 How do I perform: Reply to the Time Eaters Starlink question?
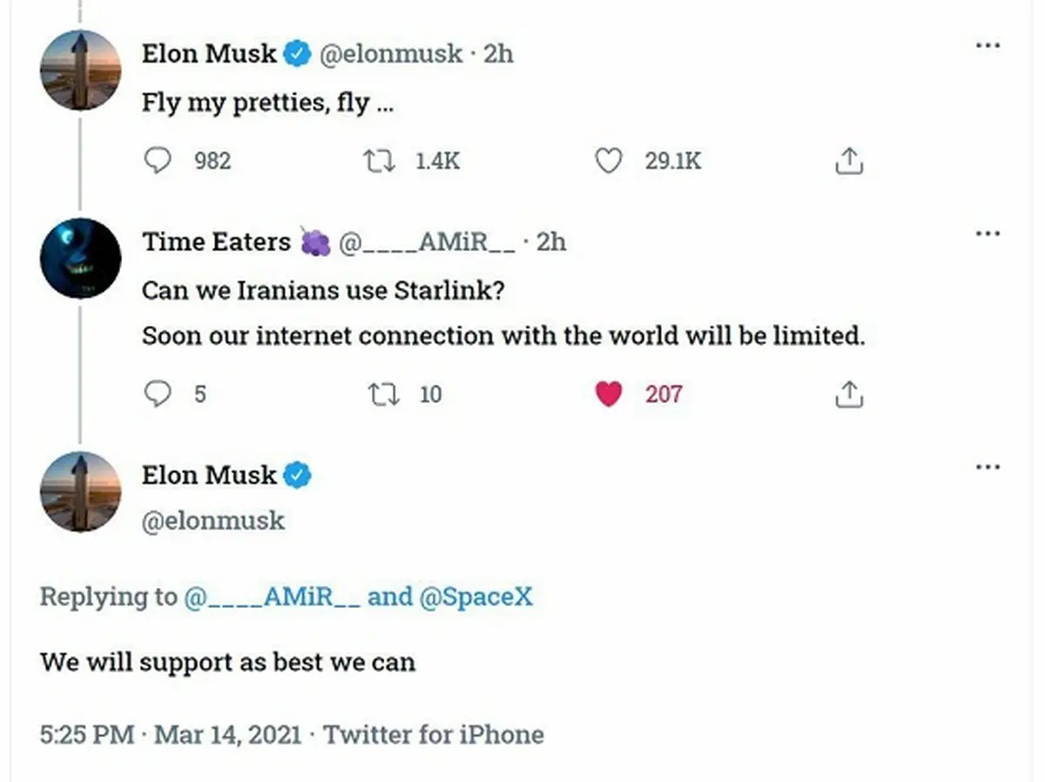[158, 394]
